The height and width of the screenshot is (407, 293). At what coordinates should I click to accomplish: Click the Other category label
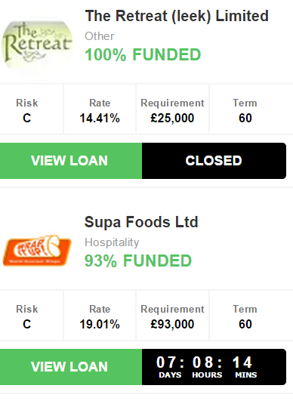point(100,36)
